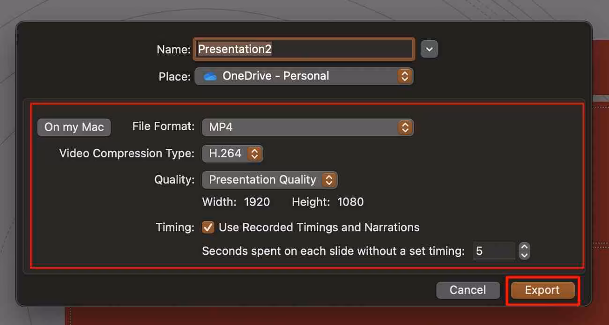Click the Place popup arrows
This screenshot has width=609, height=325.
click(405, 76)
